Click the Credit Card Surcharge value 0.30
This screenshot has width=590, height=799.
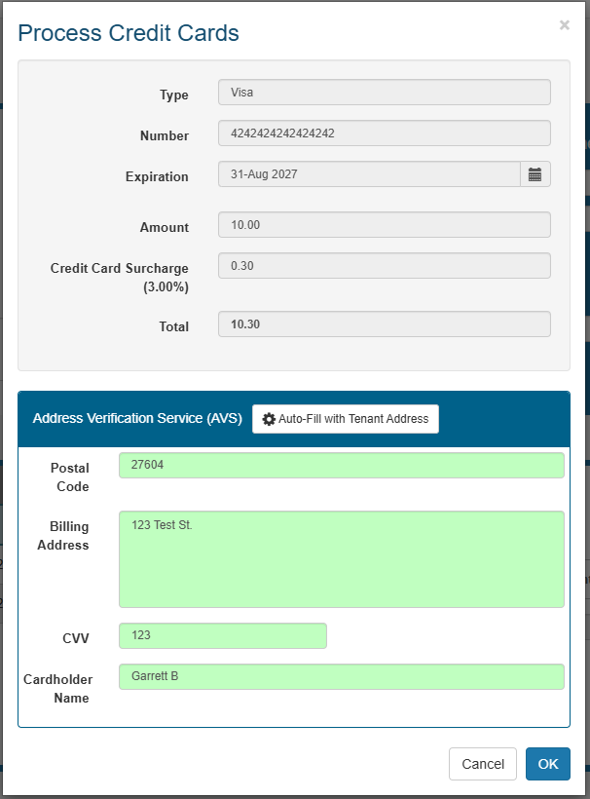[x=385, y=265]
